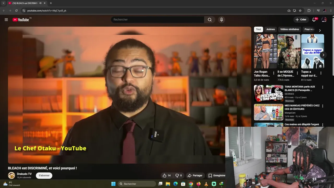This screenshot has height=188, width=334.
Task: Open YouTube notifications bell
Action: [x=314, y=20]
